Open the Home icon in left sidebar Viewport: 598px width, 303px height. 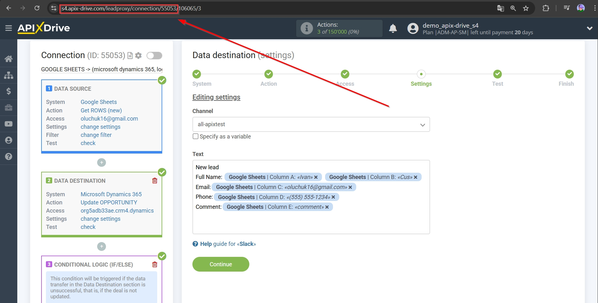tap(8, 59)
